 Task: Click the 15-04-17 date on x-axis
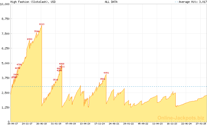pos(12,124)
